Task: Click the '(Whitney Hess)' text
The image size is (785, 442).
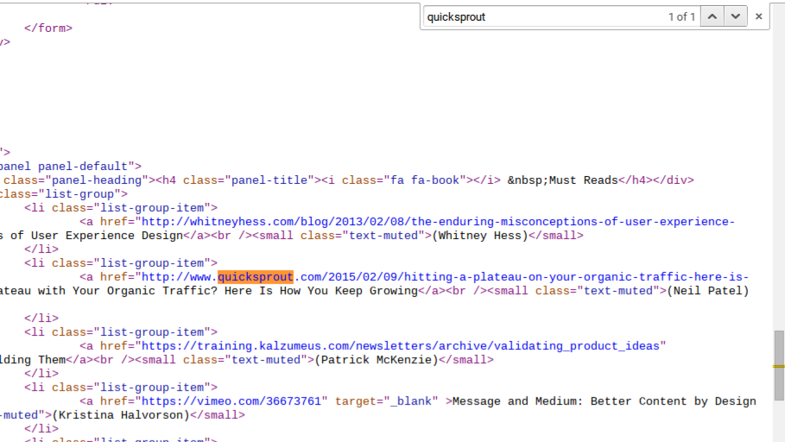Action: (480, 236)
